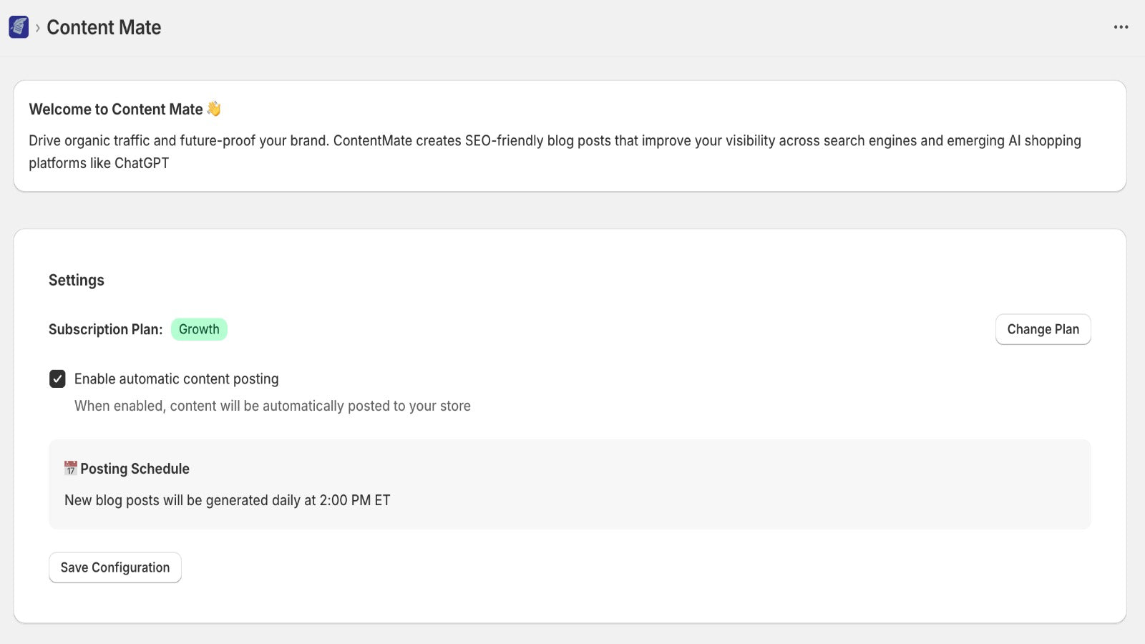
Task: Click the "Welcome to Content Mate" heading
Action: (x=116, y=109)
